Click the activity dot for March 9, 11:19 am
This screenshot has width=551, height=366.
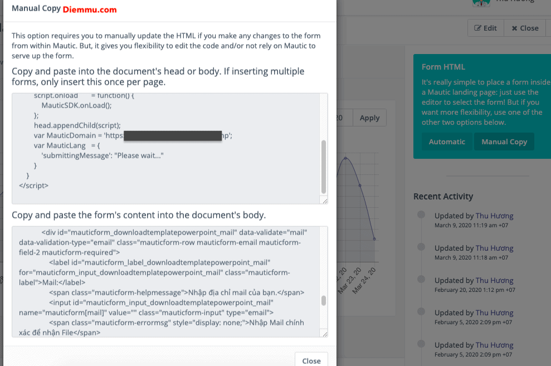point(421,214)
